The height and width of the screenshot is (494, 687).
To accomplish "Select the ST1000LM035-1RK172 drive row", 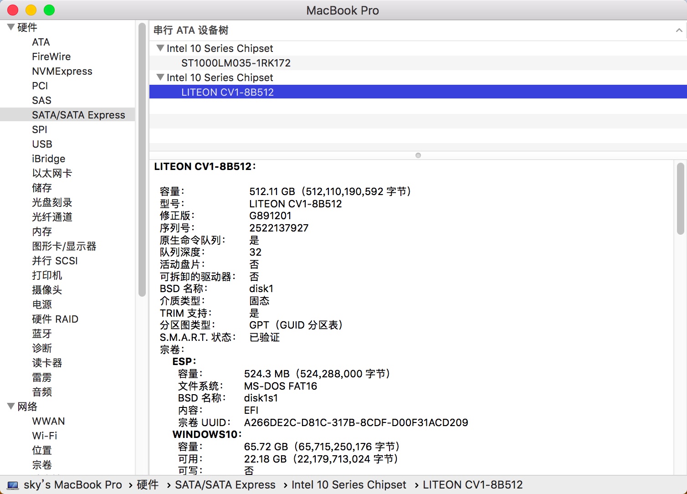I will 418,63.
